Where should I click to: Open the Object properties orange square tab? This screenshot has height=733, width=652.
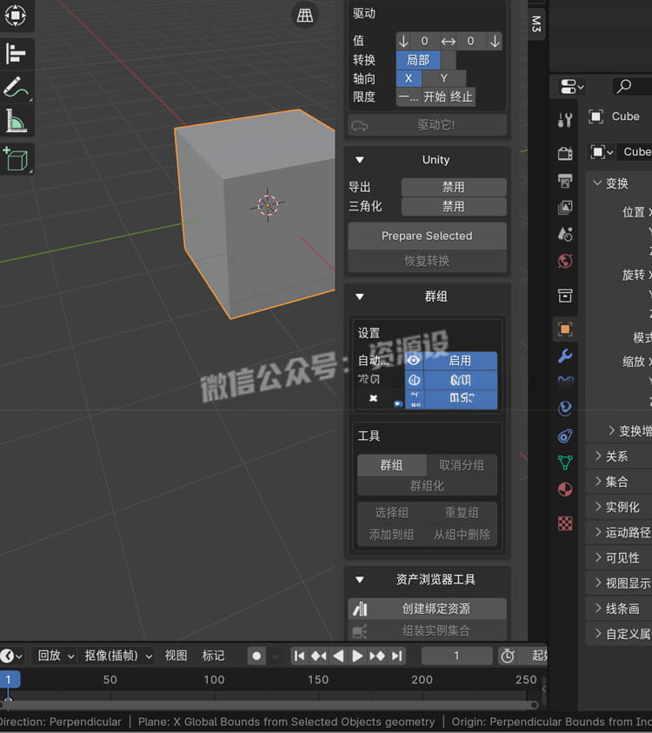(565, 329)
